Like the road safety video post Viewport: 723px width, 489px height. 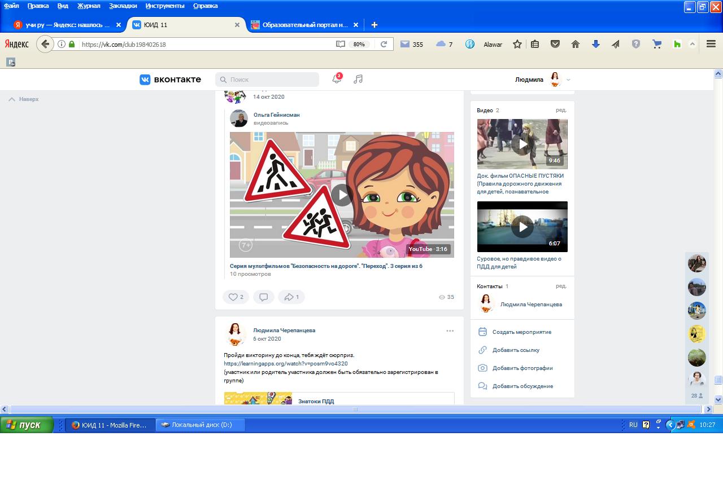[x=236, y=297]
